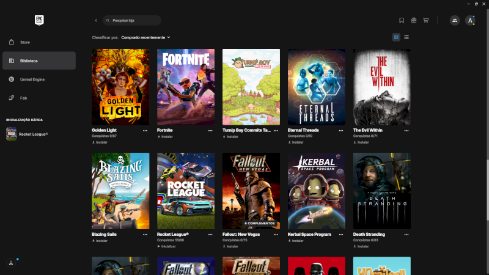Install Golden Light
The height and width of the screenshot is (275, 489).
pyautogui.click(x=100, y=142)
